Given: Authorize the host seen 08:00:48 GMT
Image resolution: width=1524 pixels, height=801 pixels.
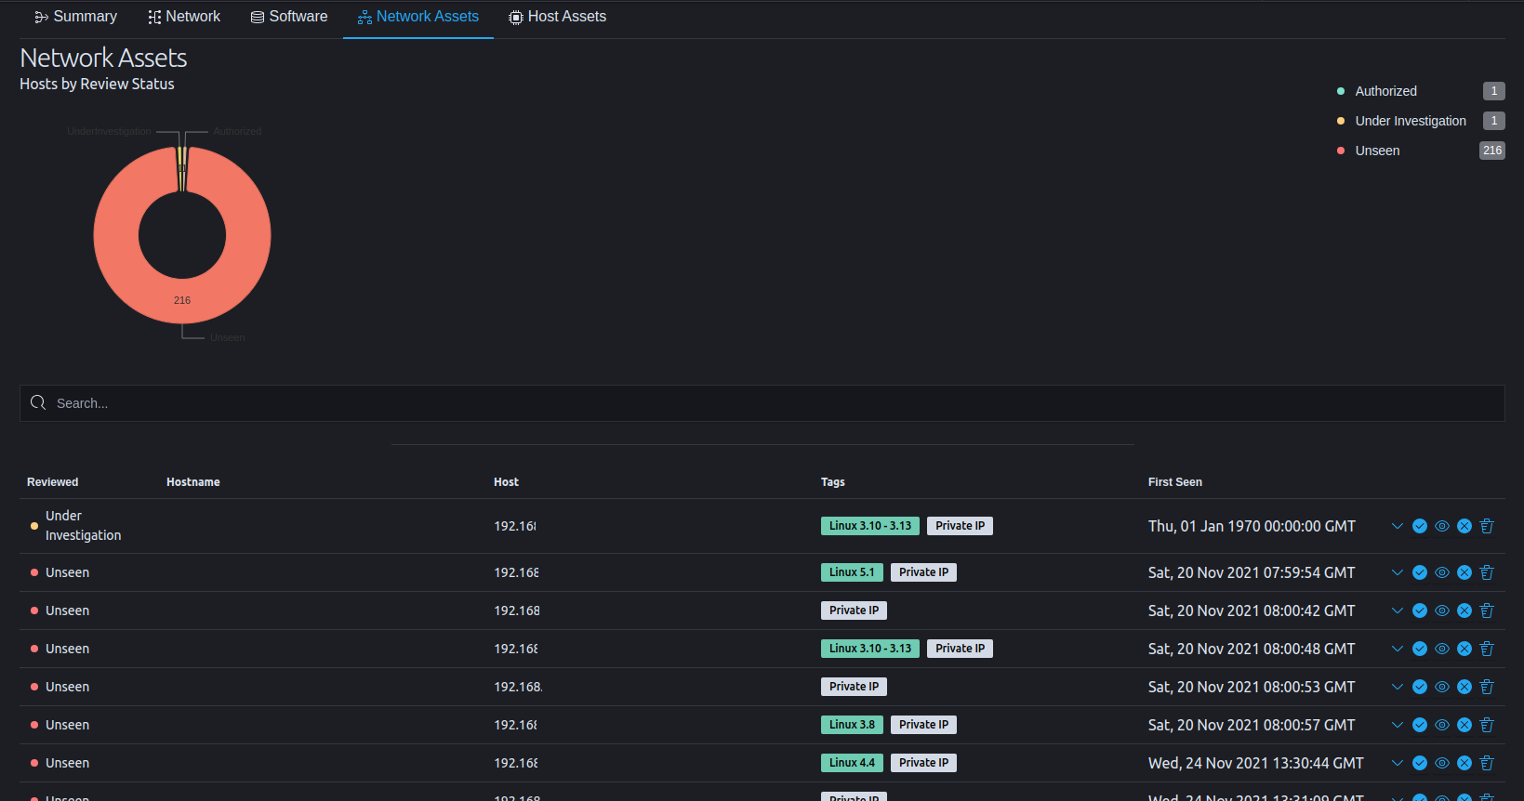Looking at the screenshot, I should [x=1420, y=649].
